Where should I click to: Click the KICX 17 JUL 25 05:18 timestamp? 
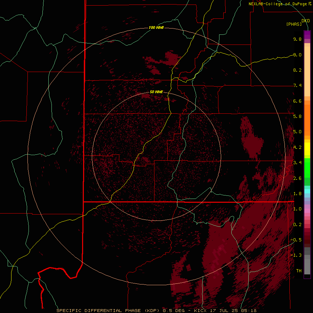(x=225, y=311)
